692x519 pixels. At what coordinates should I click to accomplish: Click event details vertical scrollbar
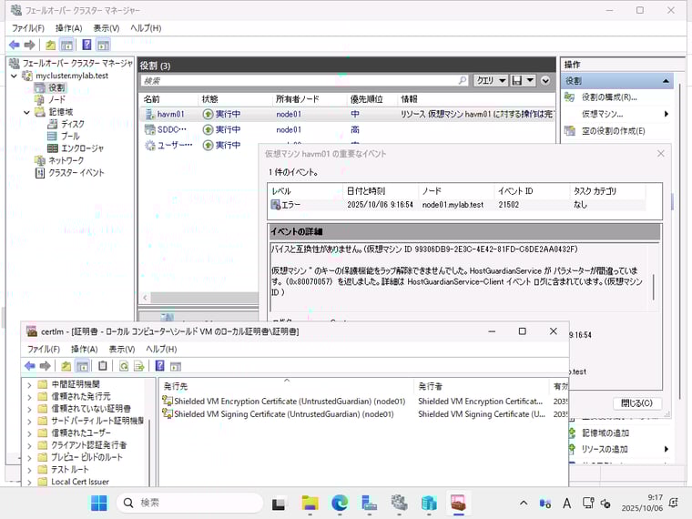click(x=653, y=287)
